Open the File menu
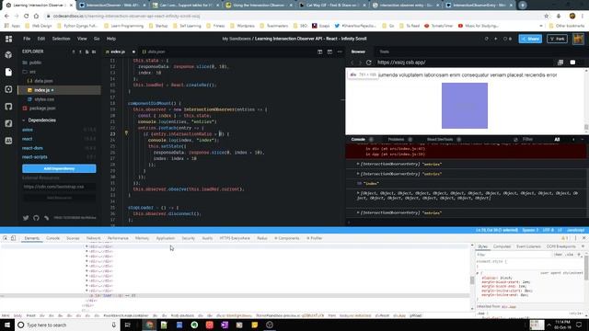The height and width of the screenshot is (331, 589). pos(27,39)
